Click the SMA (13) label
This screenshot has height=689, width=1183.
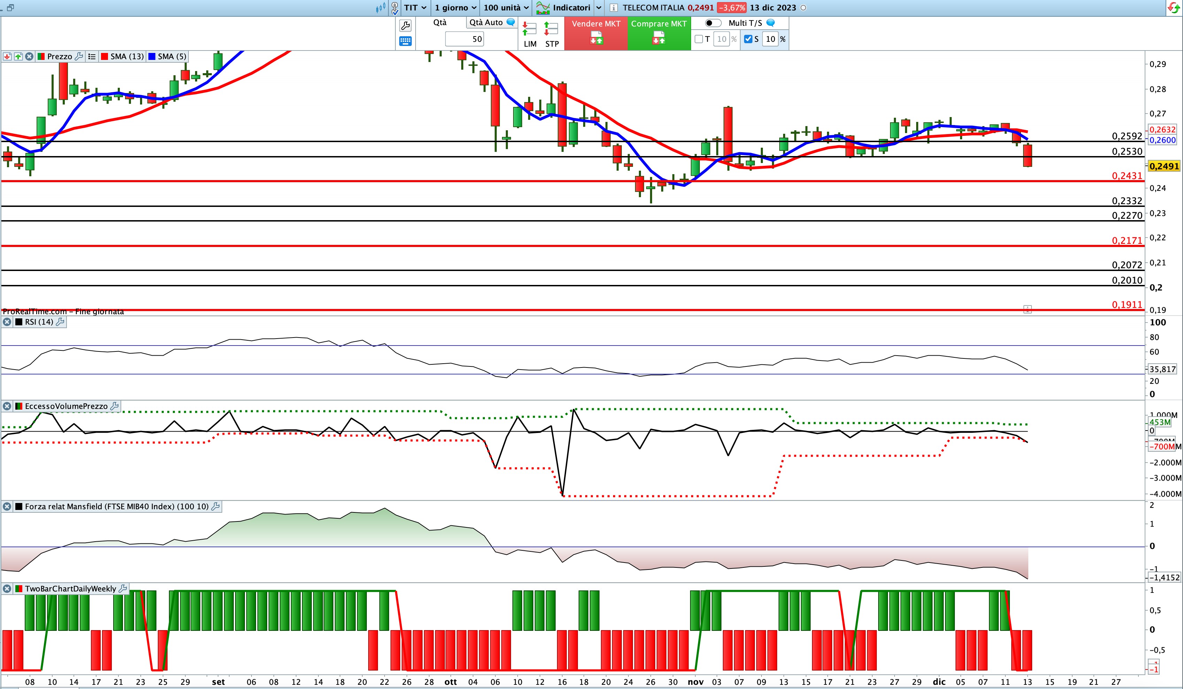127,56
